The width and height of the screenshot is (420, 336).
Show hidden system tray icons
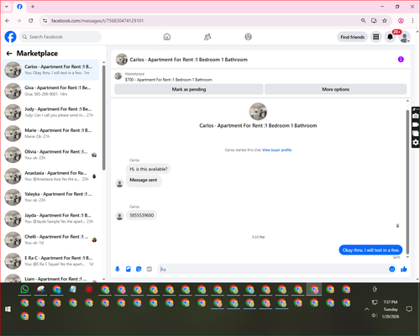(x=366, y=309)
